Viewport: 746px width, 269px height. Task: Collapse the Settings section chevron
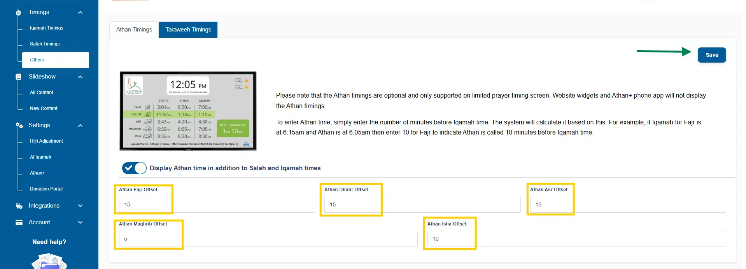point(81,126)
